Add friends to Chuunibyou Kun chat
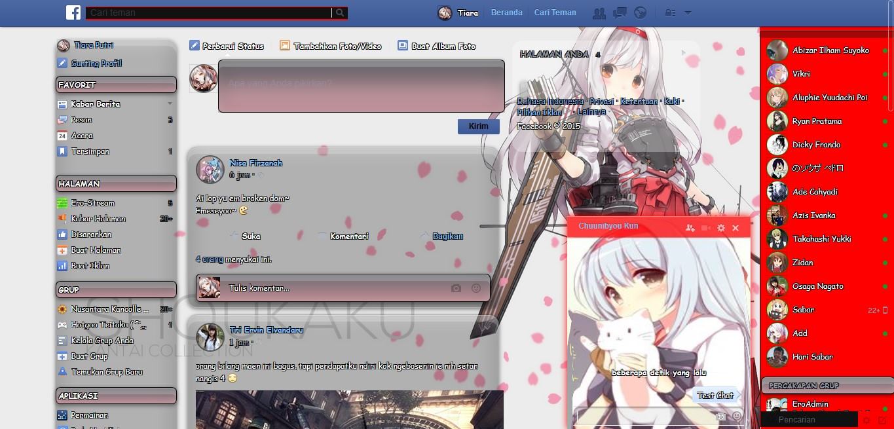 coord(690,227)
